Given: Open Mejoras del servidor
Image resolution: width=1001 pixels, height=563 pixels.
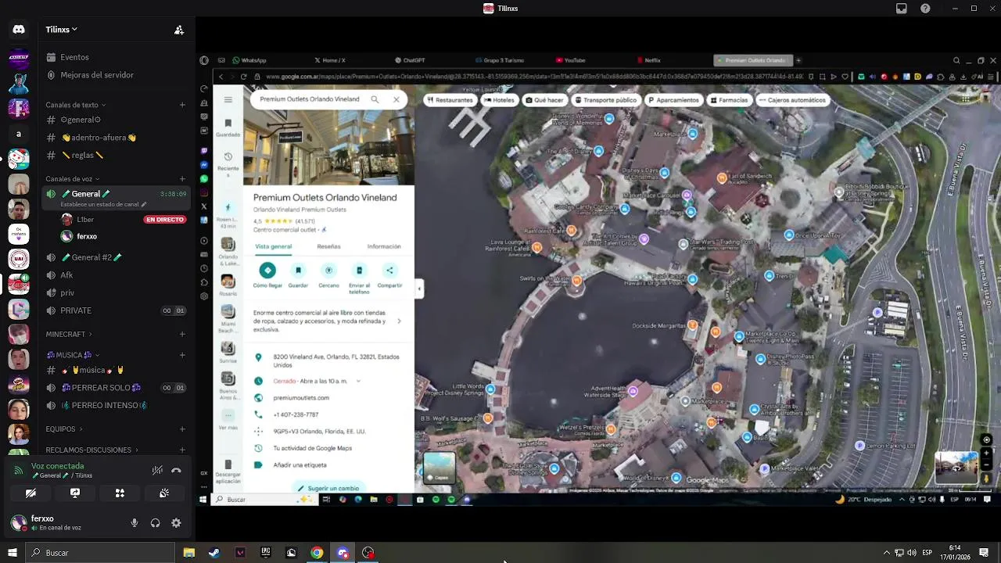Looking at the screenshot, I should coord(116,75).
